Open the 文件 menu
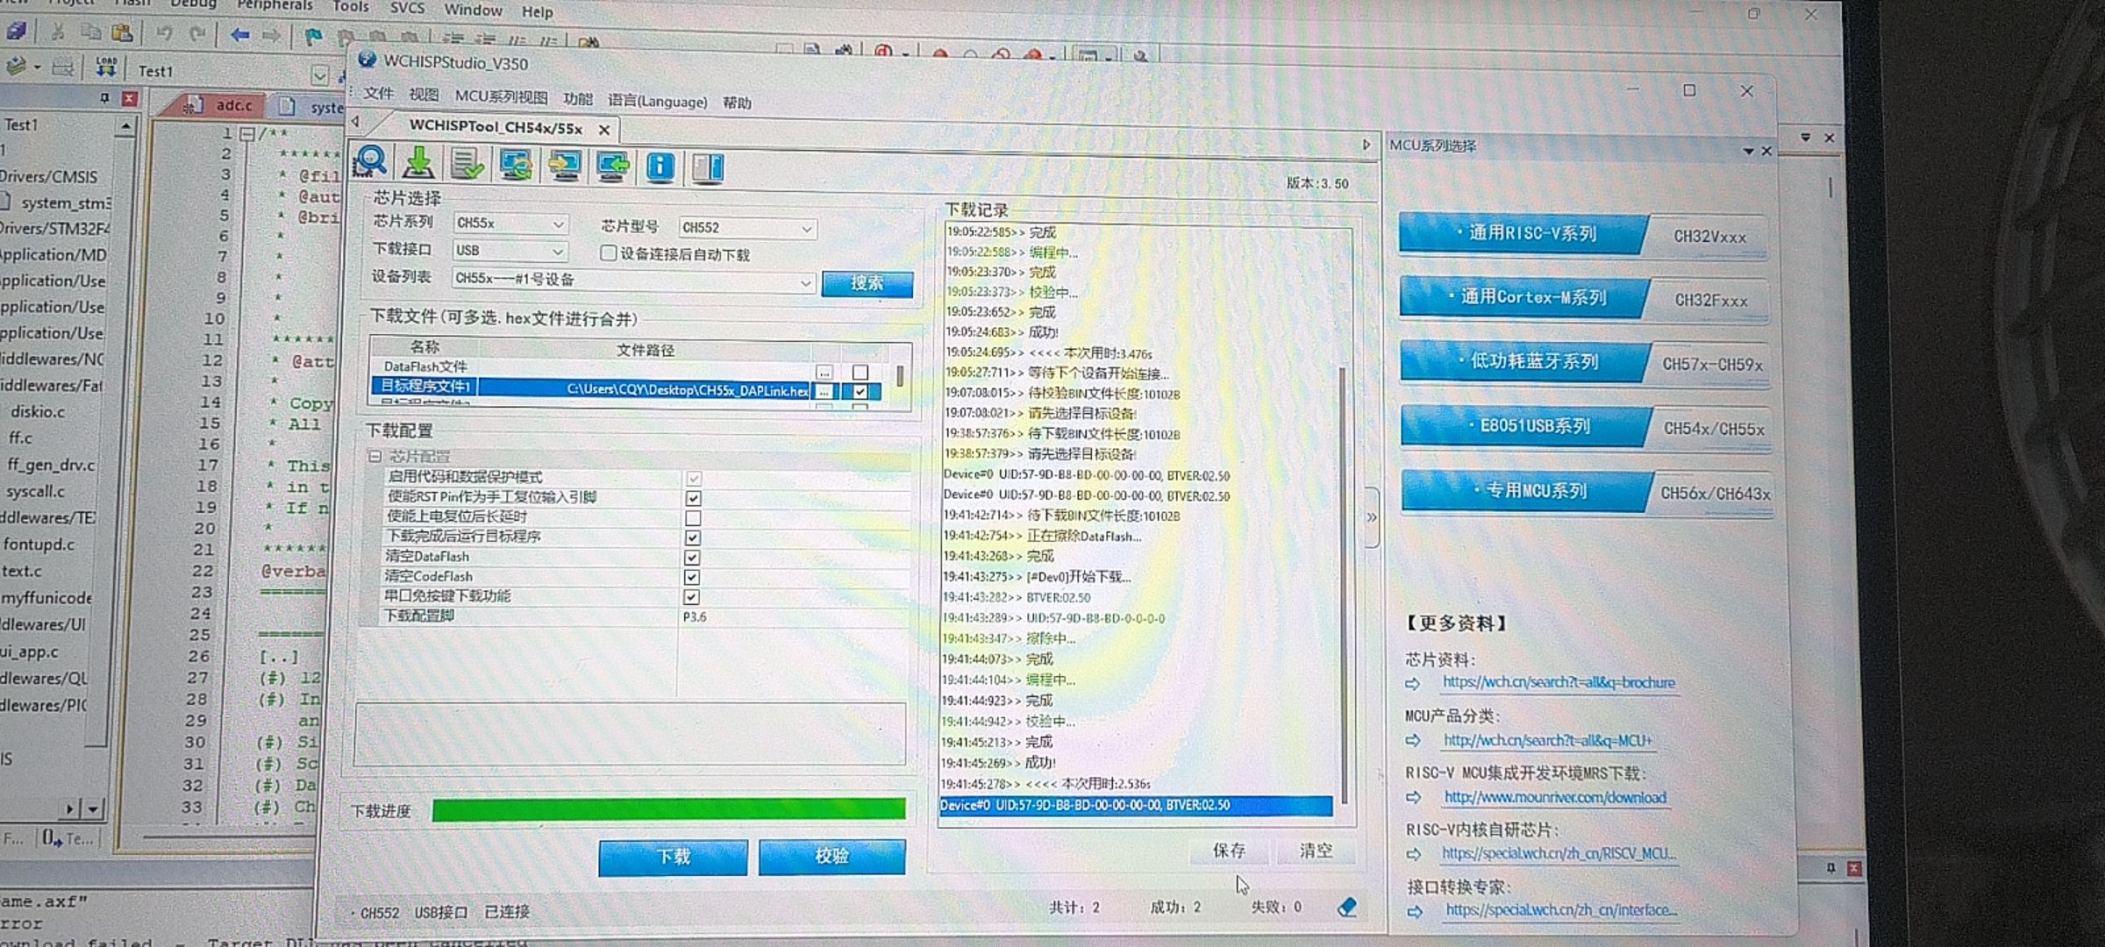The height and width of the screenshot is (947, 2105). [379, 94]
